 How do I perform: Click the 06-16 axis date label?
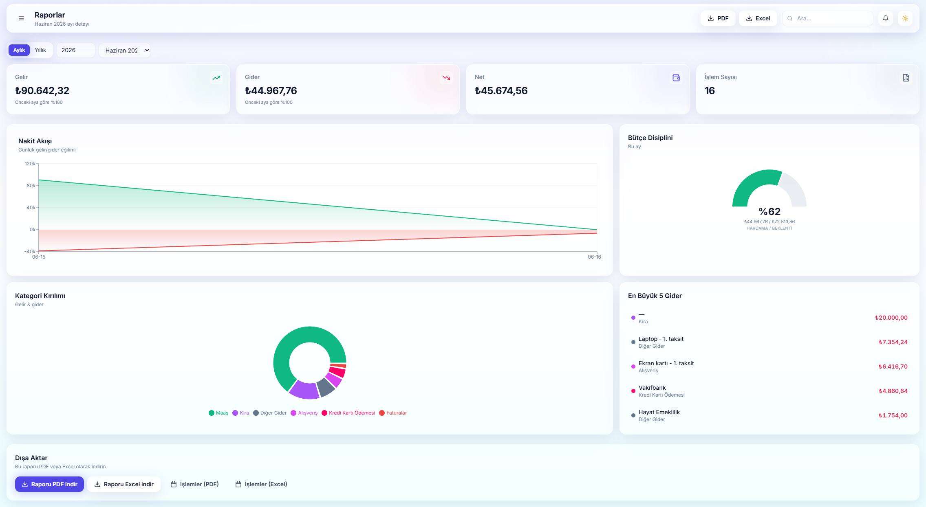click(x=594, y=257)
